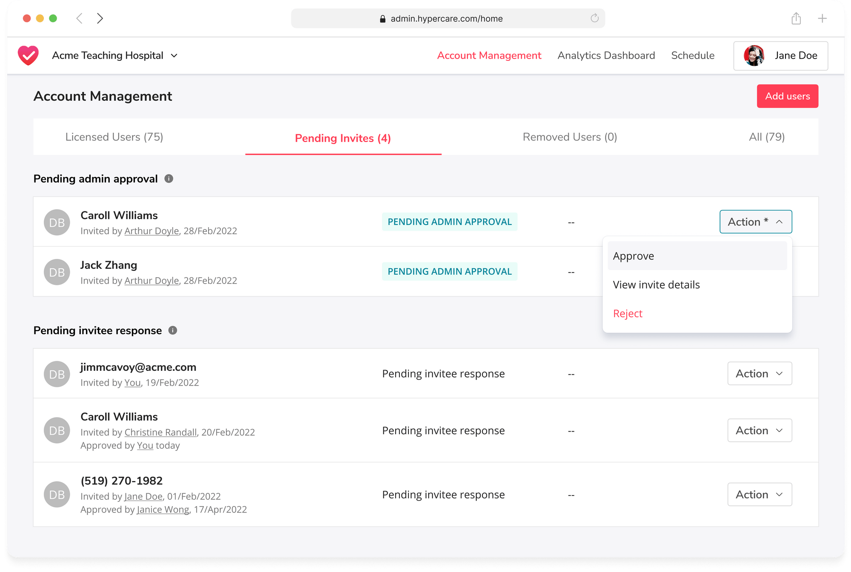The height and width of the screenshot is (572, 851).
Task: Click the Hypercare heart logo
Action: [28, 56]
